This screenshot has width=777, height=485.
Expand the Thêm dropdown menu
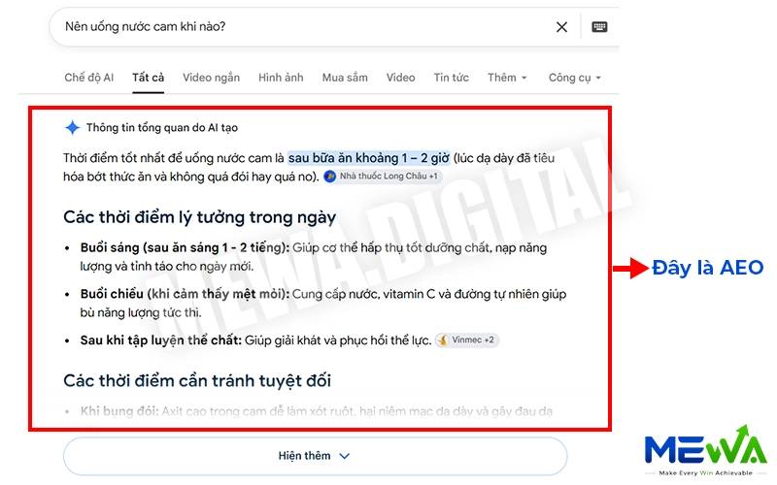[507, 78]
